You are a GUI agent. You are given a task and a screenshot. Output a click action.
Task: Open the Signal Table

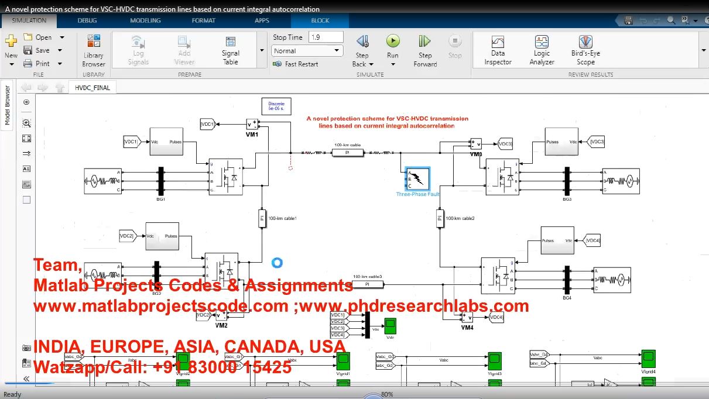point(231,50)
